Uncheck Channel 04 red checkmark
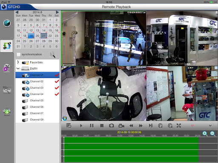The height and width of the screenshot is (163, 218). 57,94
